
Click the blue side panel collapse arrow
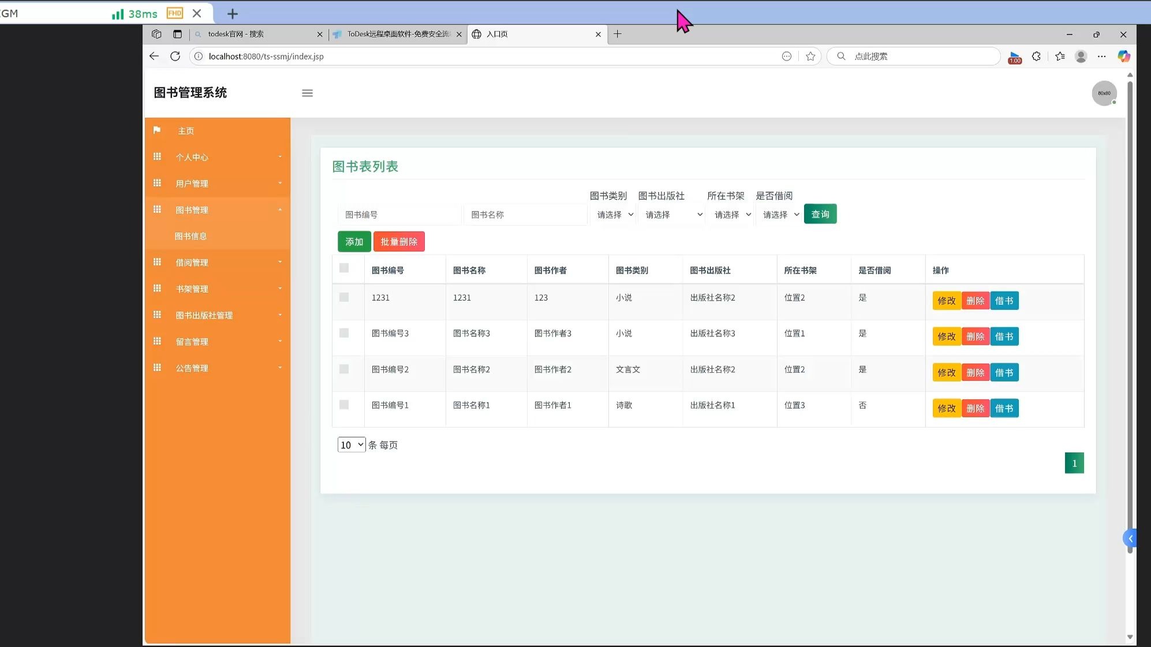[x=1130, y=538]
